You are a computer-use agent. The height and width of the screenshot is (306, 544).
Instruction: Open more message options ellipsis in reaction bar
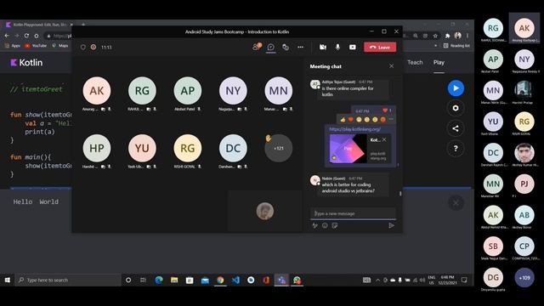[391, 119]
